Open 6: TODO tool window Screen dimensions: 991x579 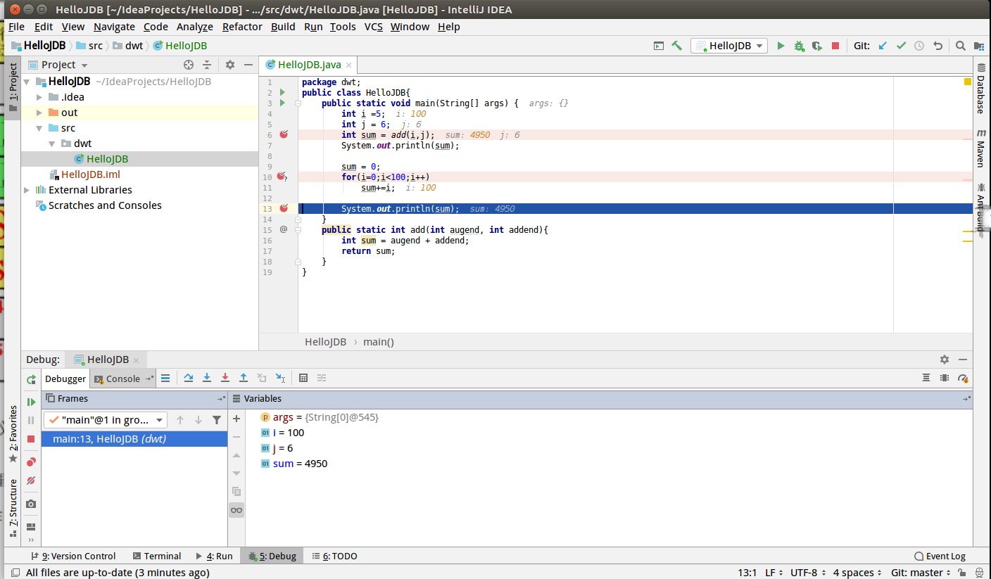click(x=334, y=556)
